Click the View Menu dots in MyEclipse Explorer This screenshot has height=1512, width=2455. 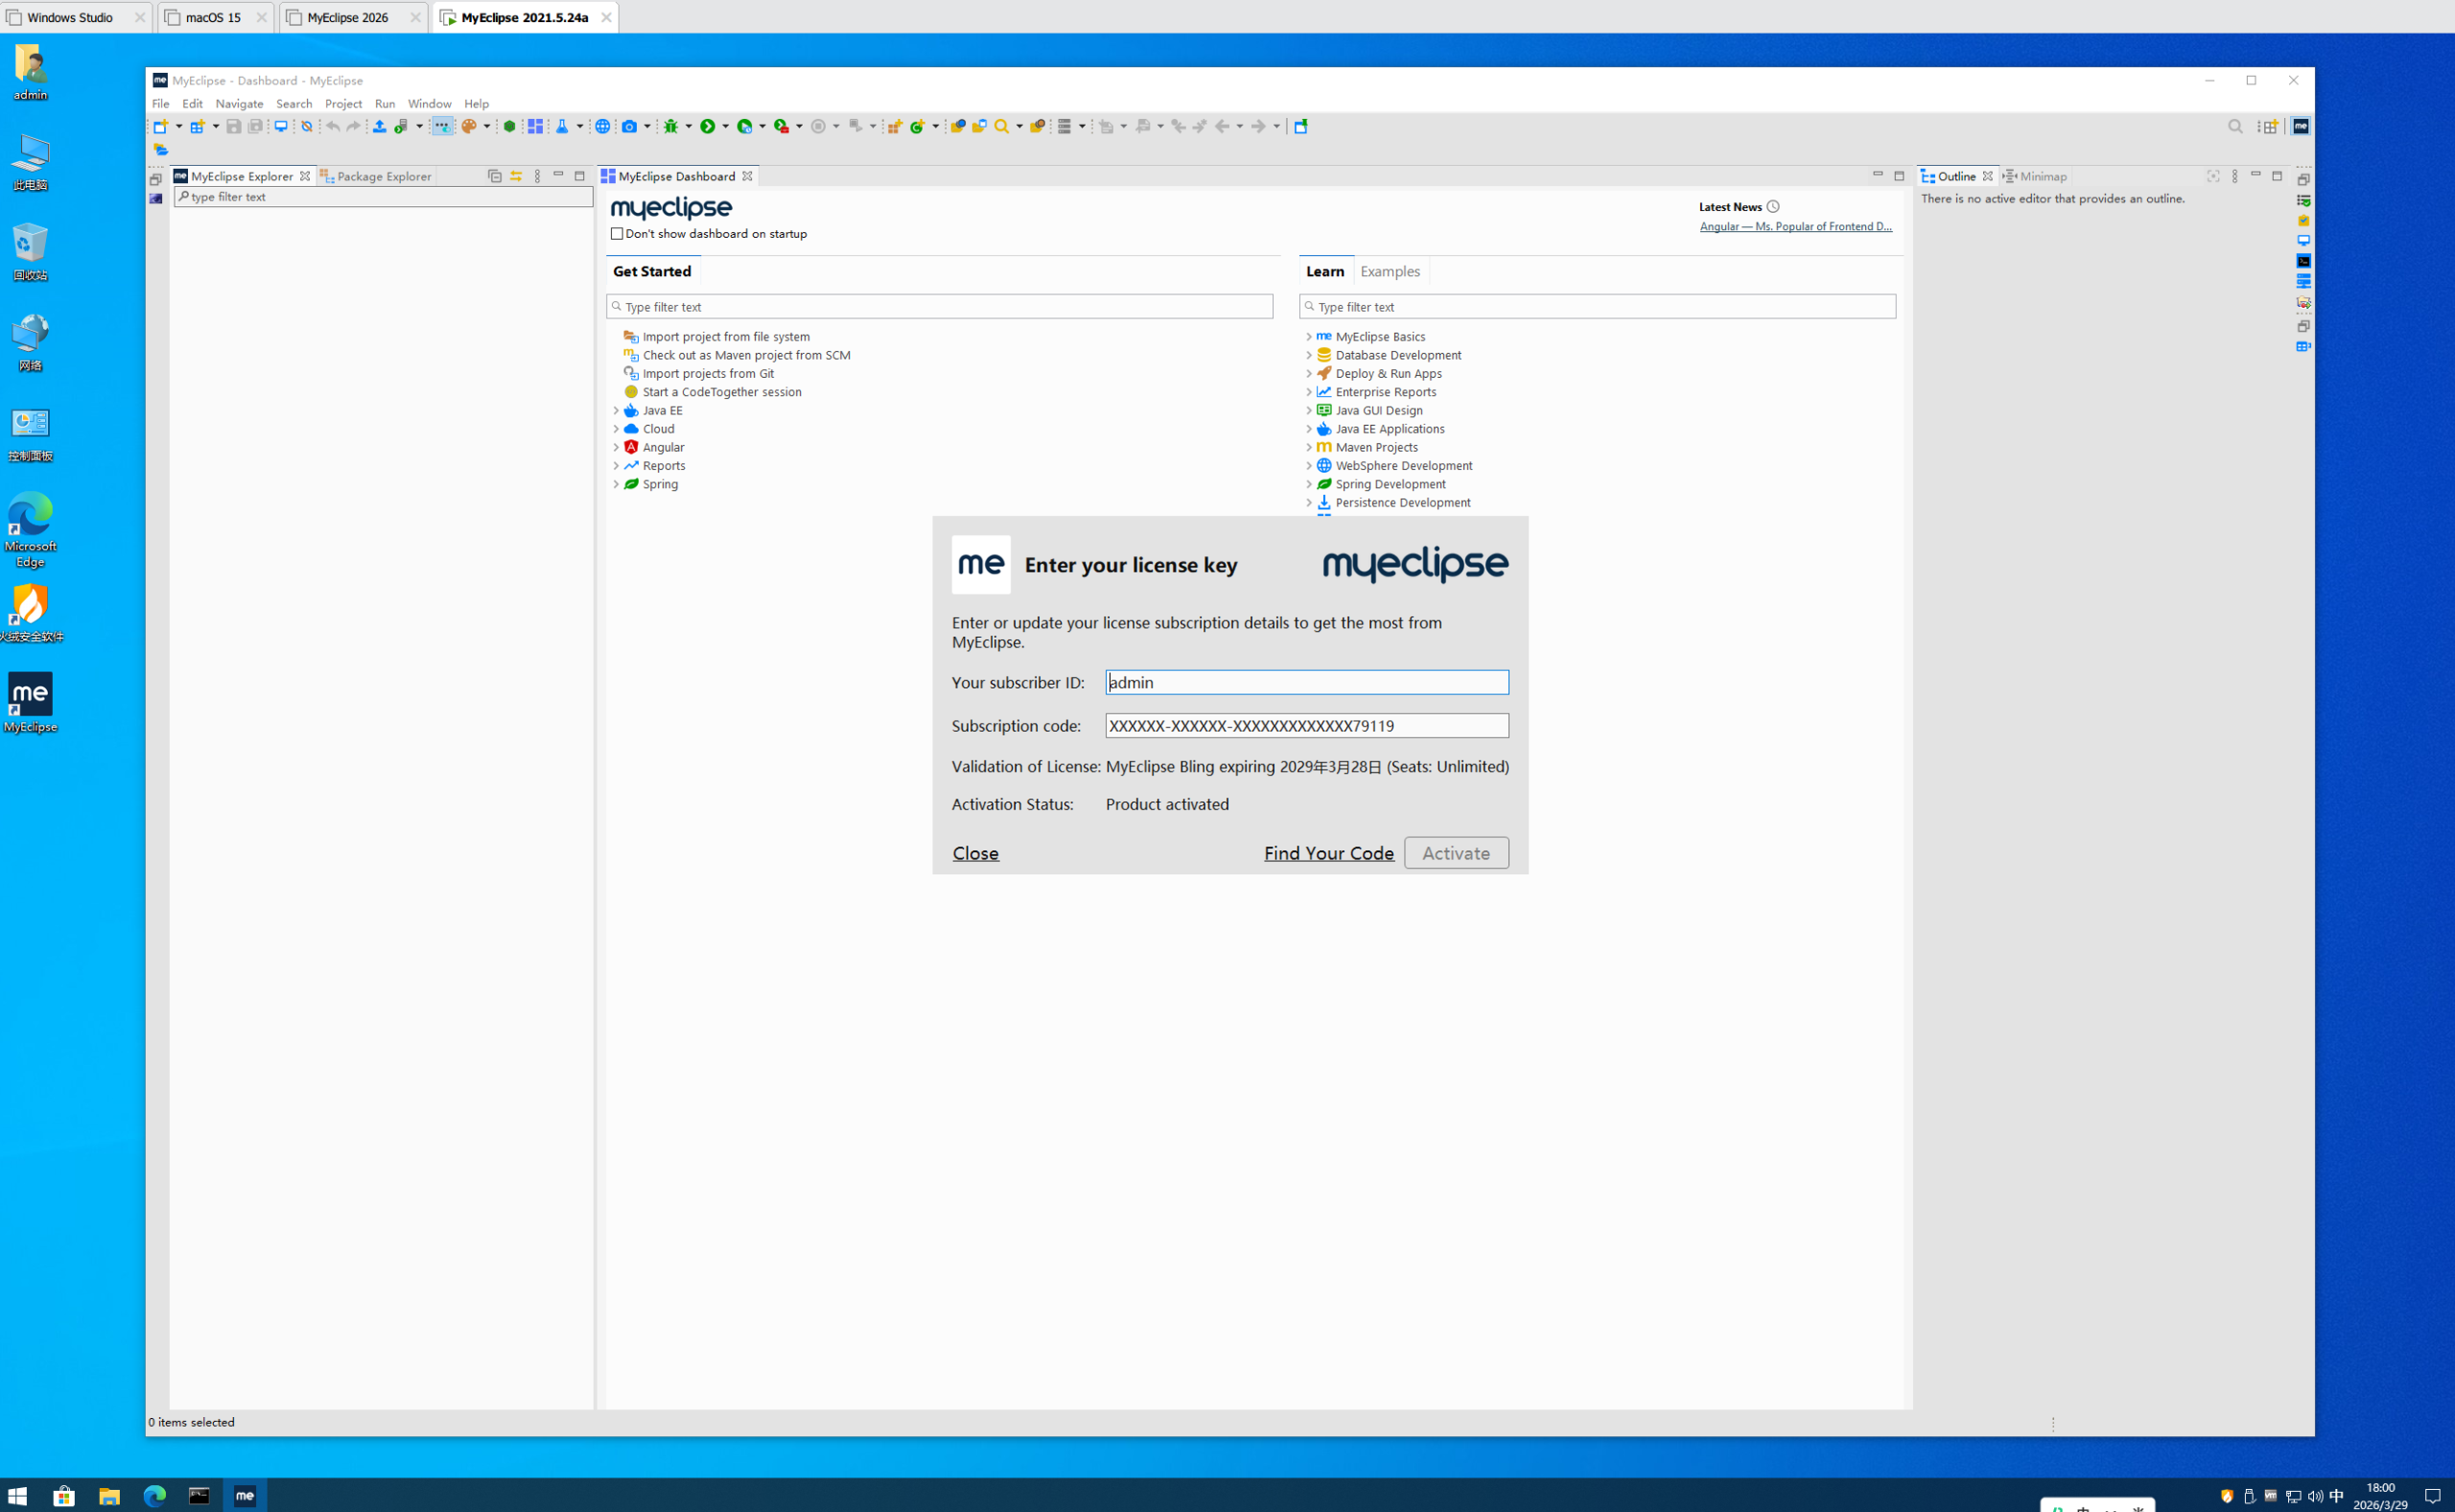pos(538,176)
